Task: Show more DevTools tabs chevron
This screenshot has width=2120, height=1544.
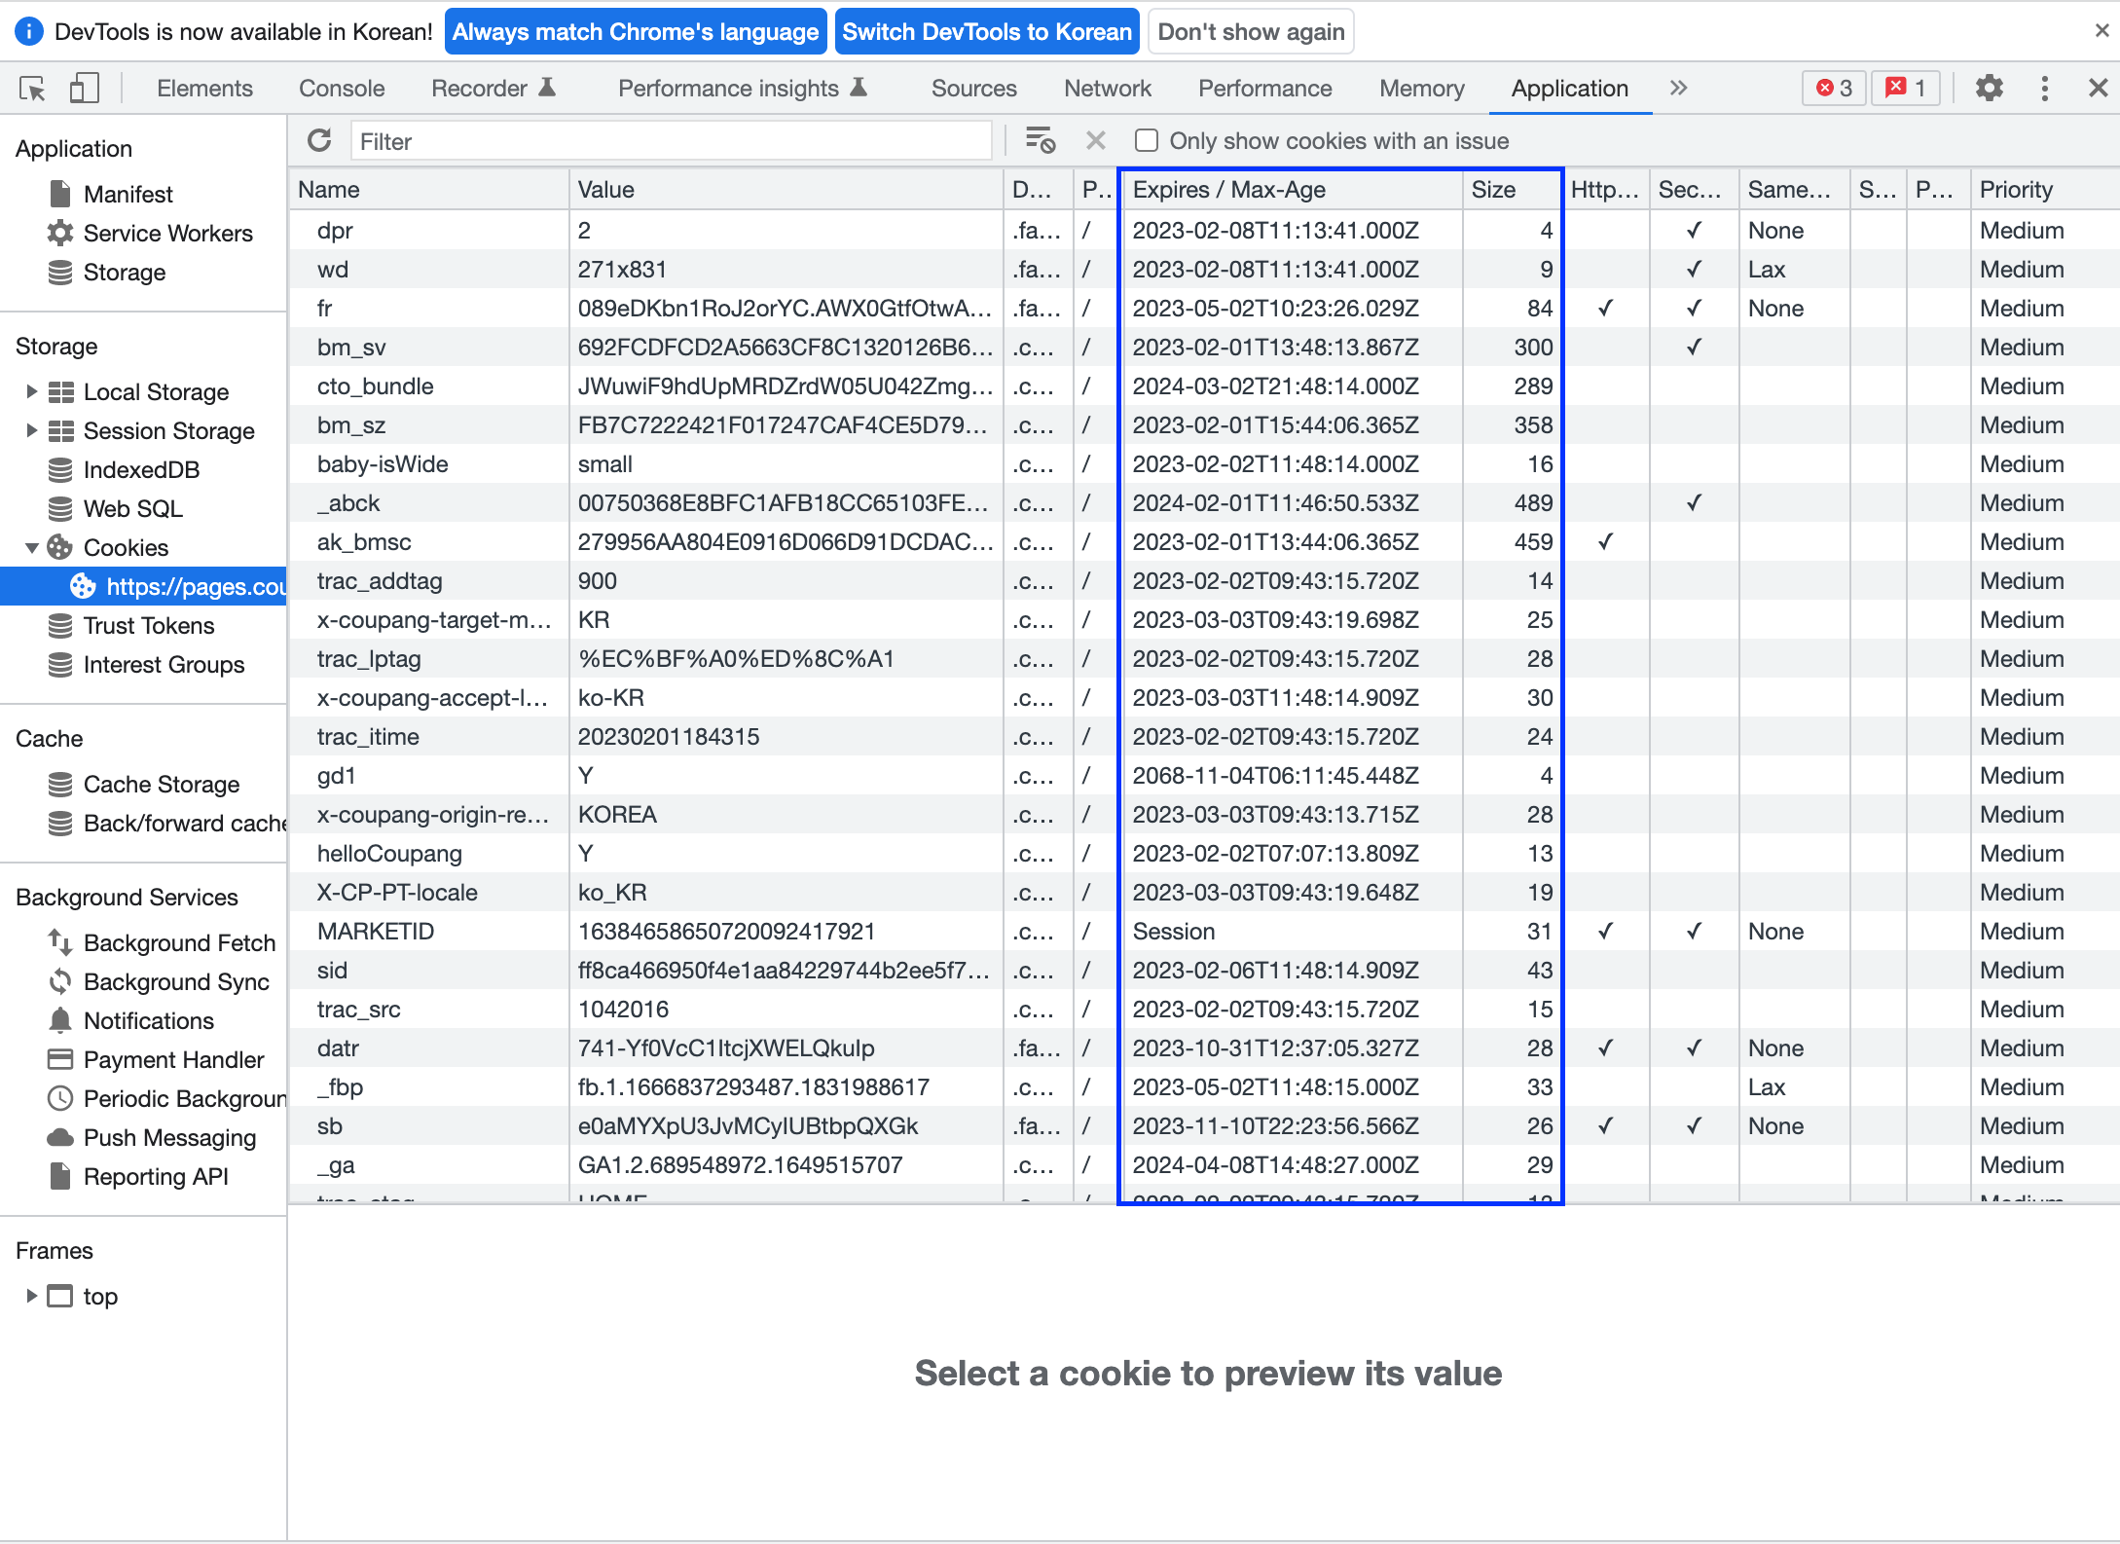Action: [x=1678, y=89]
